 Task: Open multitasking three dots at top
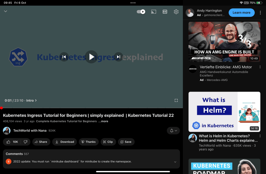pyautogui.click(x=133, y=3)
